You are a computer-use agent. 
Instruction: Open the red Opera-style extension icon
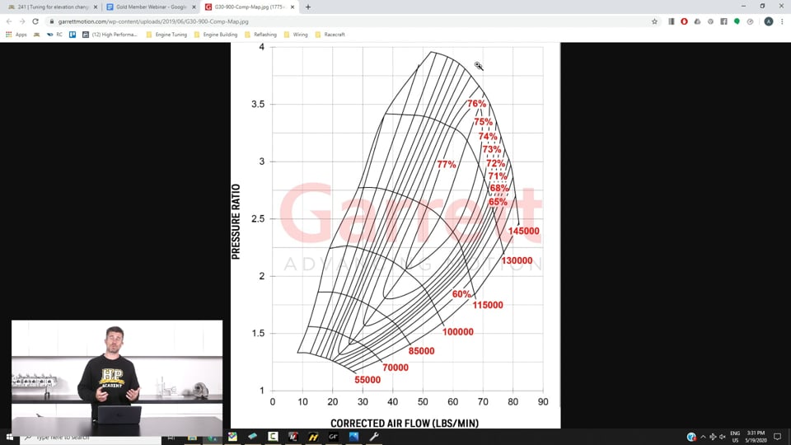(684, 21)
